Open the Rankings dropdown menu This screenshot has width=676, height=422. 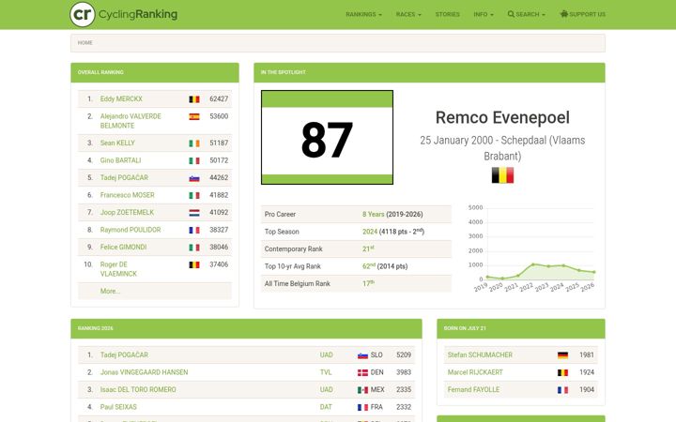point(363,14)
